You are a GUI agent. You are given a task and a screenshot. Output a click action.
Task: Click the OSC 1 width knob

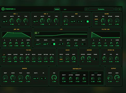pos(12,21)
